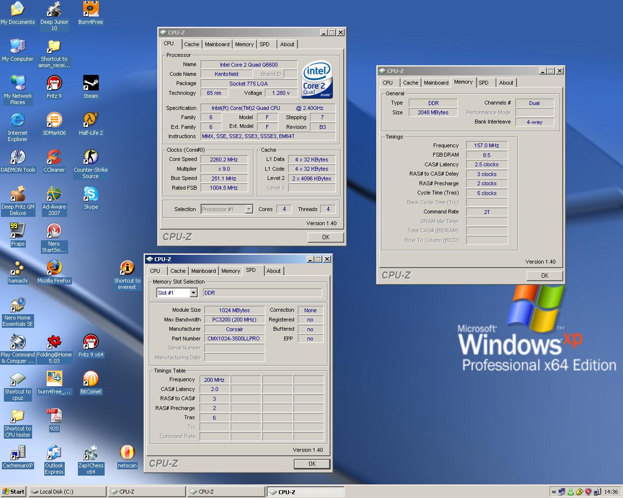The width and height of the screenshot is (623, 498).
Task: Switch to CPU tab in Memory window
Action: (387, 83)
